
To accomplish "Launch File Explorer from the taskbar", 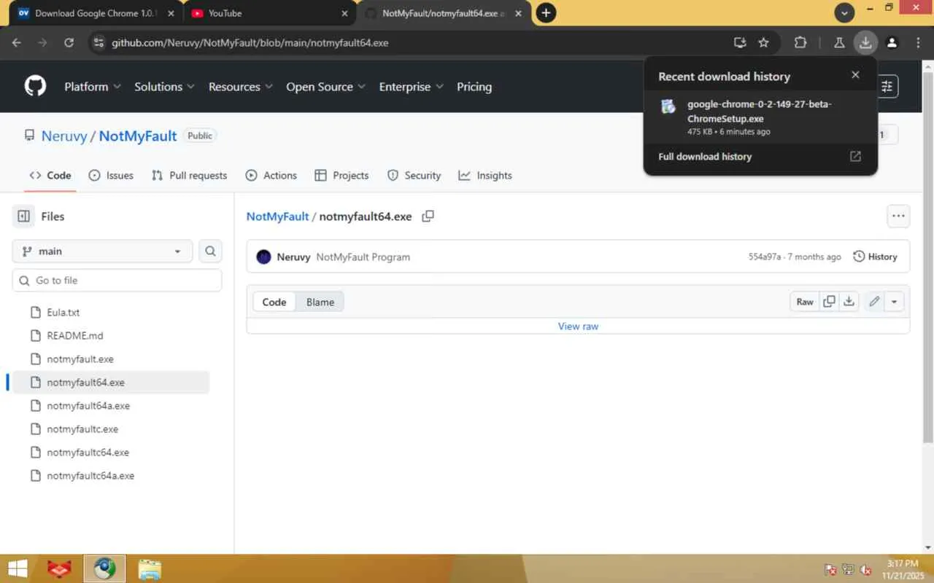I will 150,568.
